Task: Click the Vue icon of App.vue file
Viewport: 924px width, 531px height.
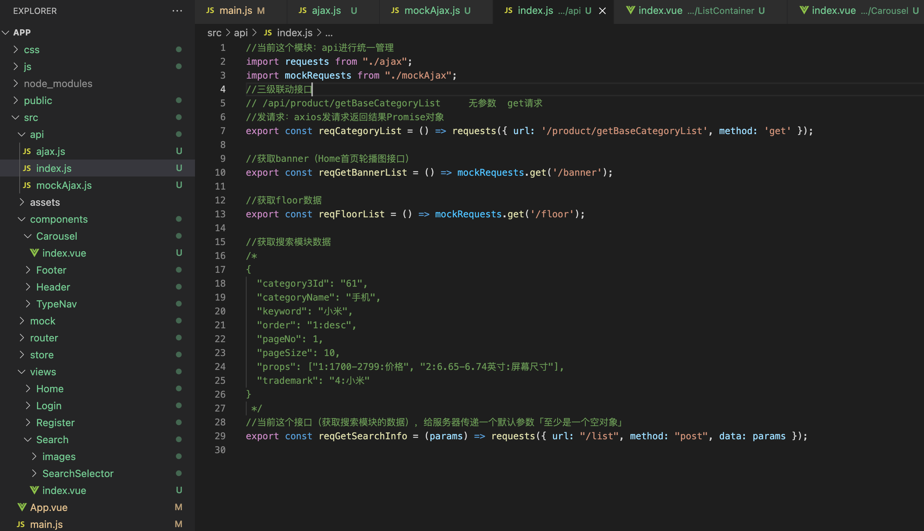Action: click(x=22, y=507)
